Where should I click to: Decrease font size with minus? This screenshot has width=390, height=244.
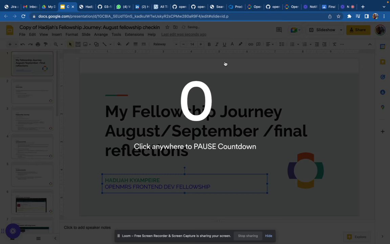click(183, 44)
